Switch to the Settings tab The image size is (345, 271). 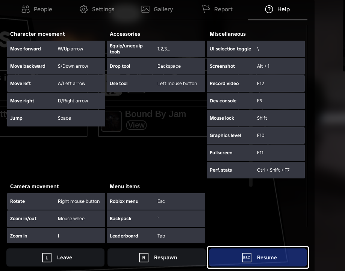click(97, 9)
